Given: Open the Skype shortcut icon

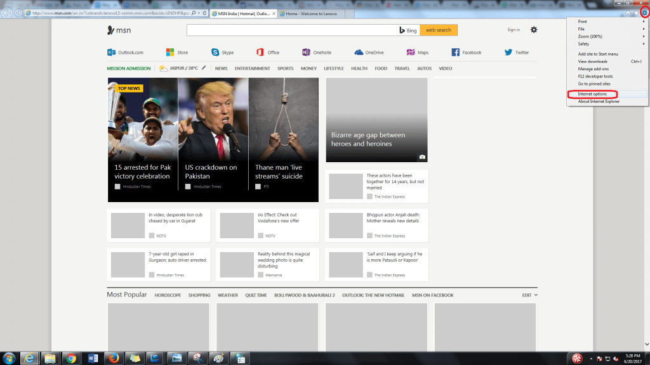Looking at the screenshot, I should click(x=215, y=52).
